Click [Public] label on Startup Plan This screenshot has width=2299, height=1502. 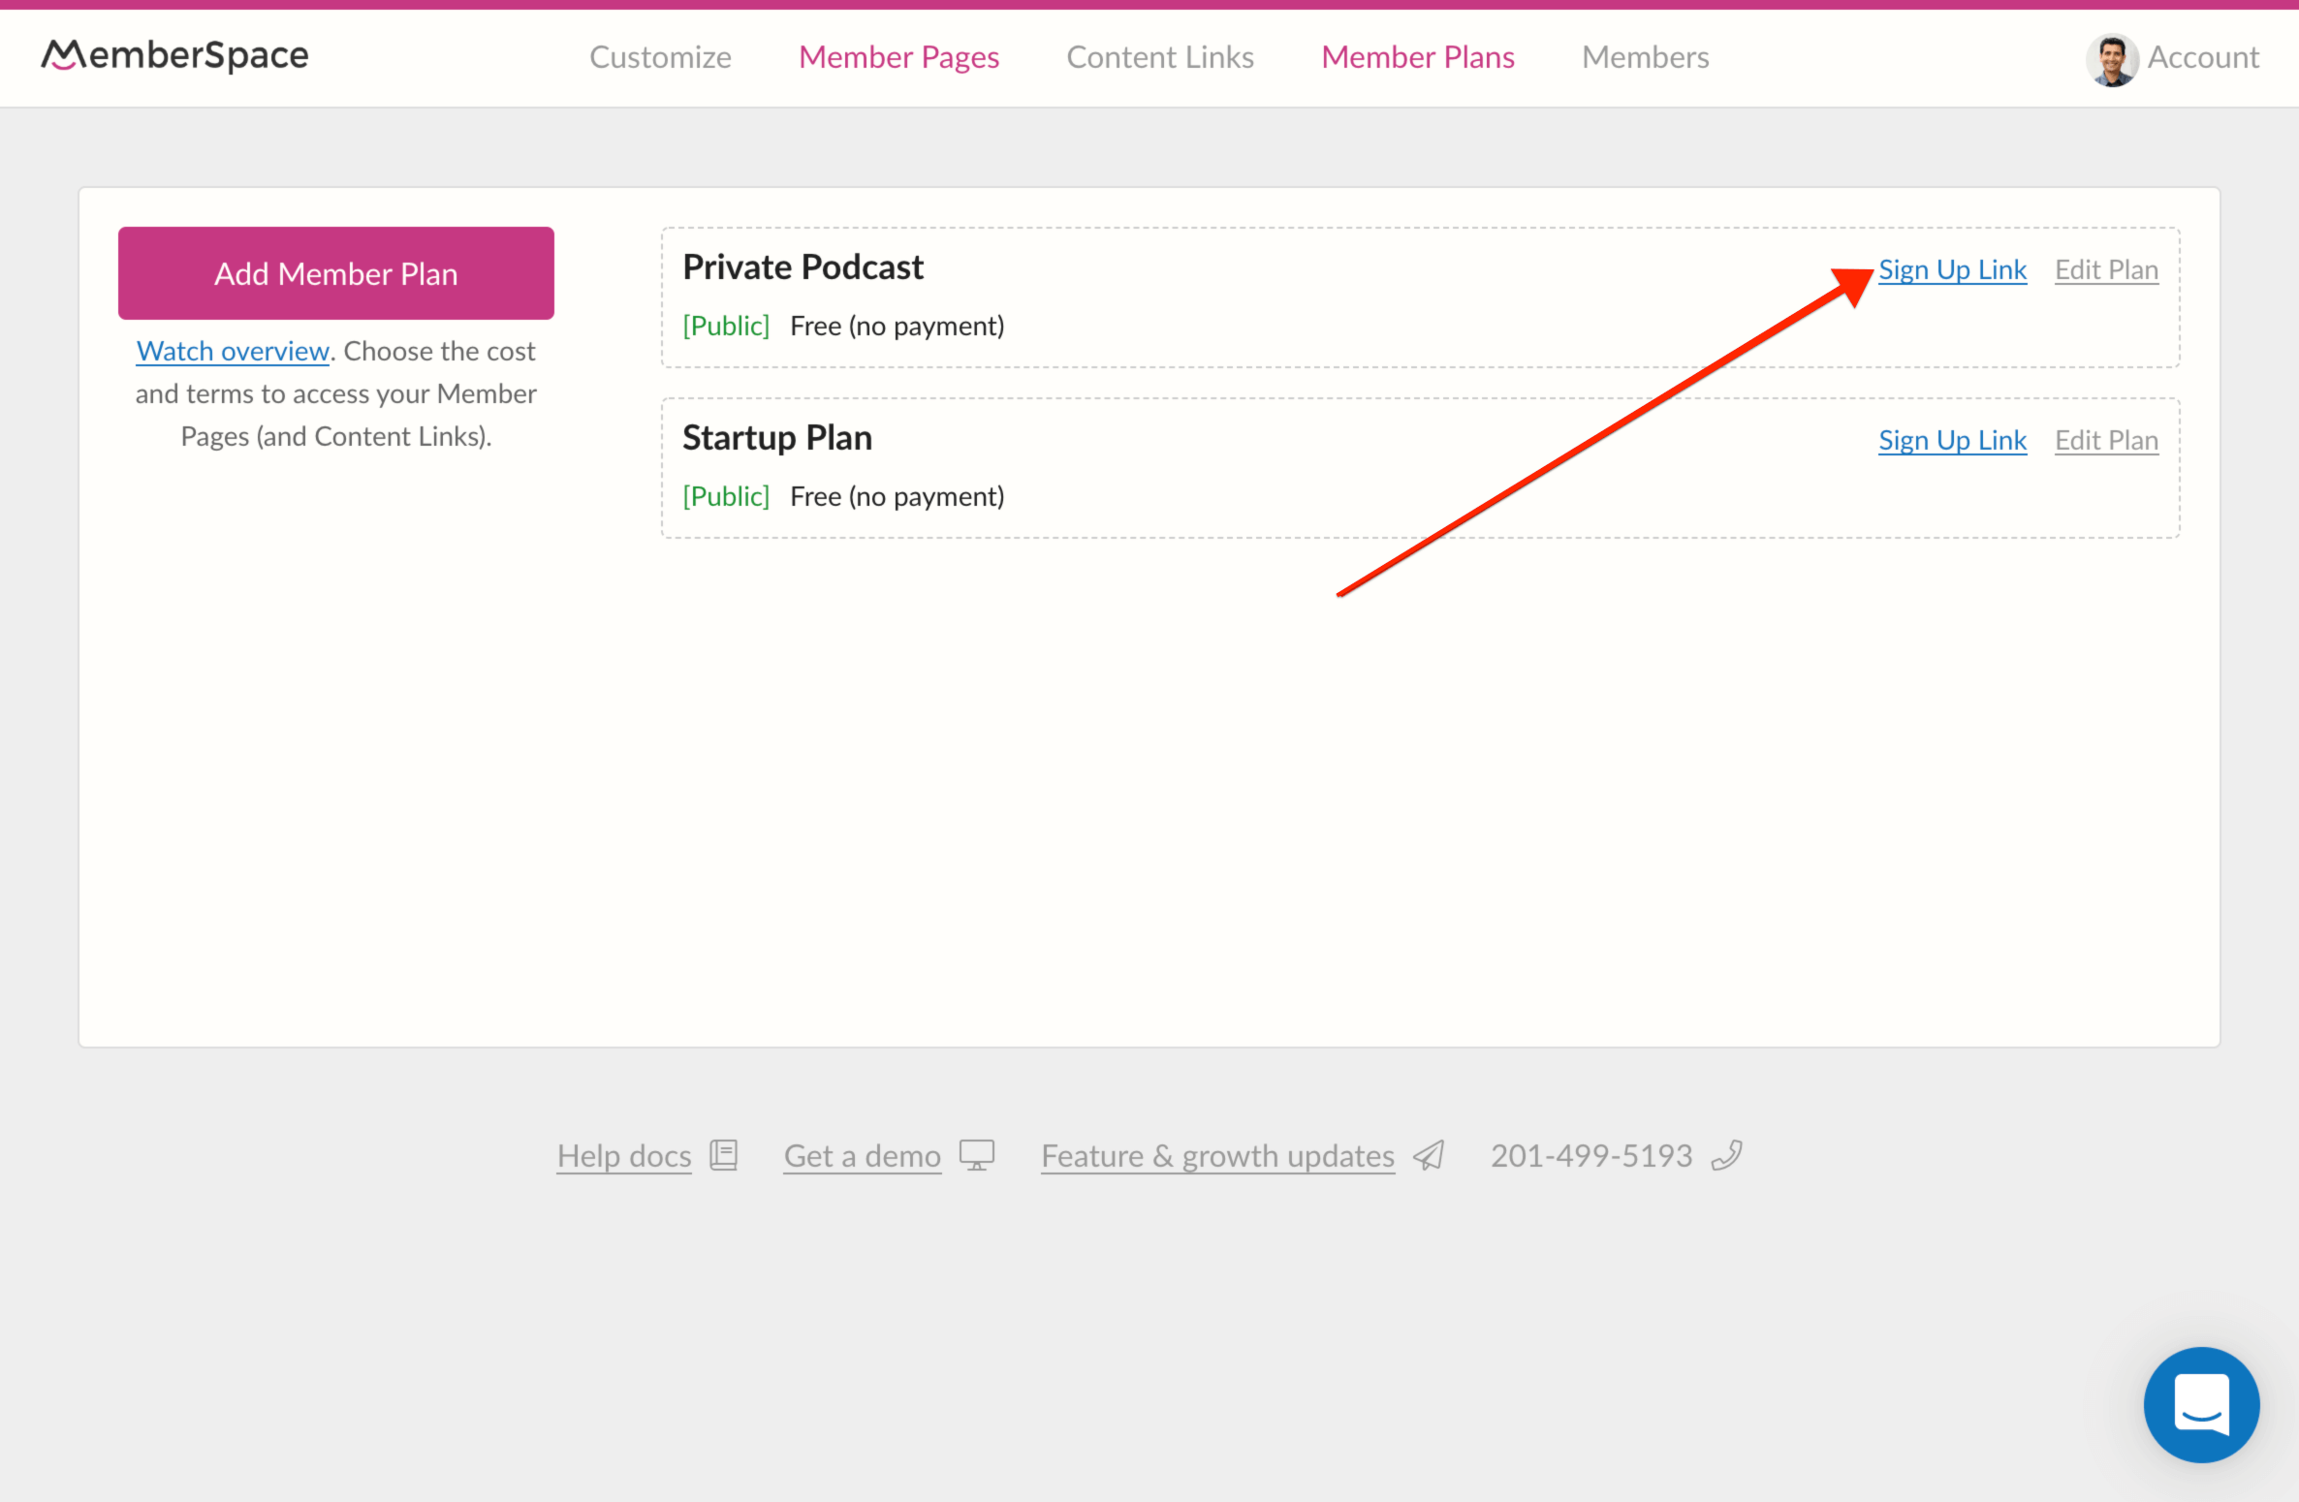pyautogui.click(x=726, y=496)
